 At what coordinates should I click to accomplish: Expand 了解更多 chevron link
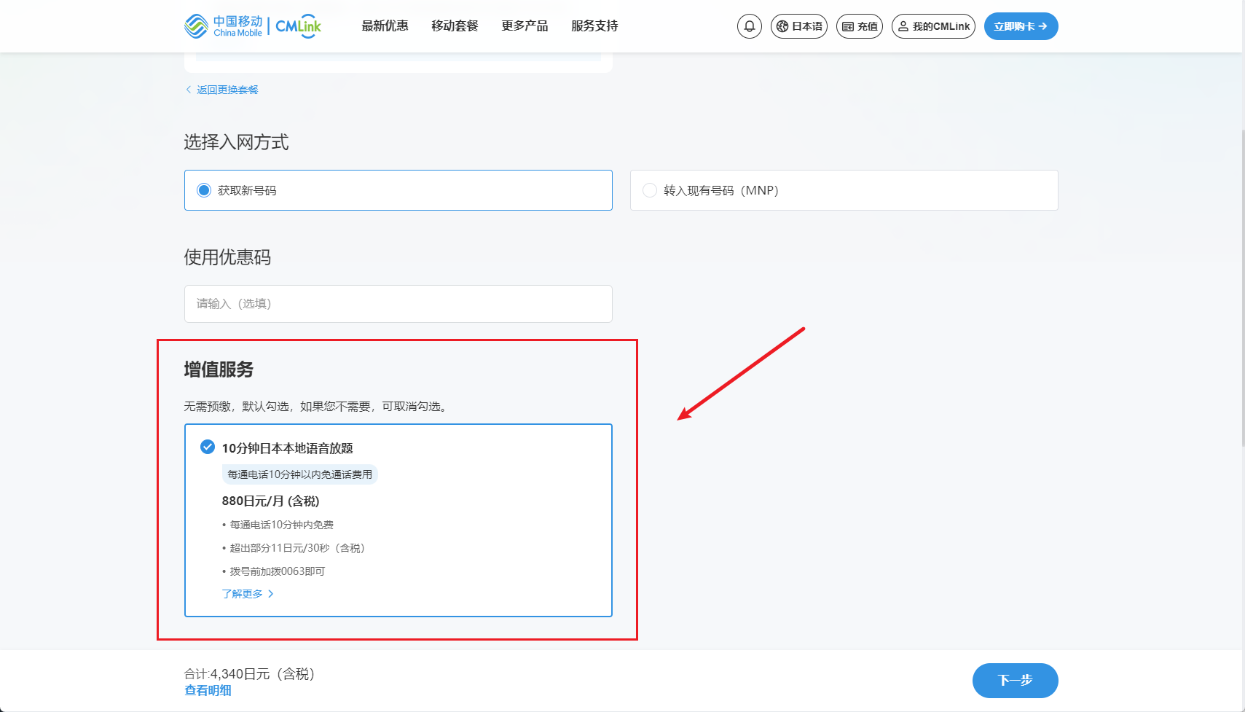270,594
